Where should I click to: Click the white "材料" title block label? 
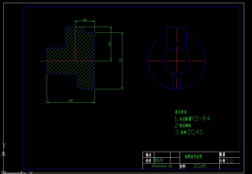pyautogui.click(x=183, y=166)
